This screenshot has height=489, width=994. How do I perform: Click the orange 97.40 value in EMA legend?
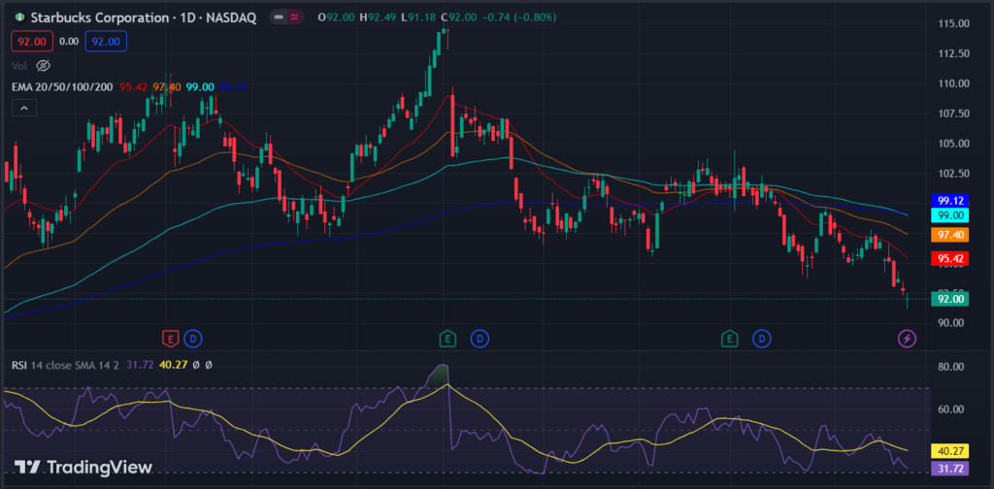(x=167, y=86)
